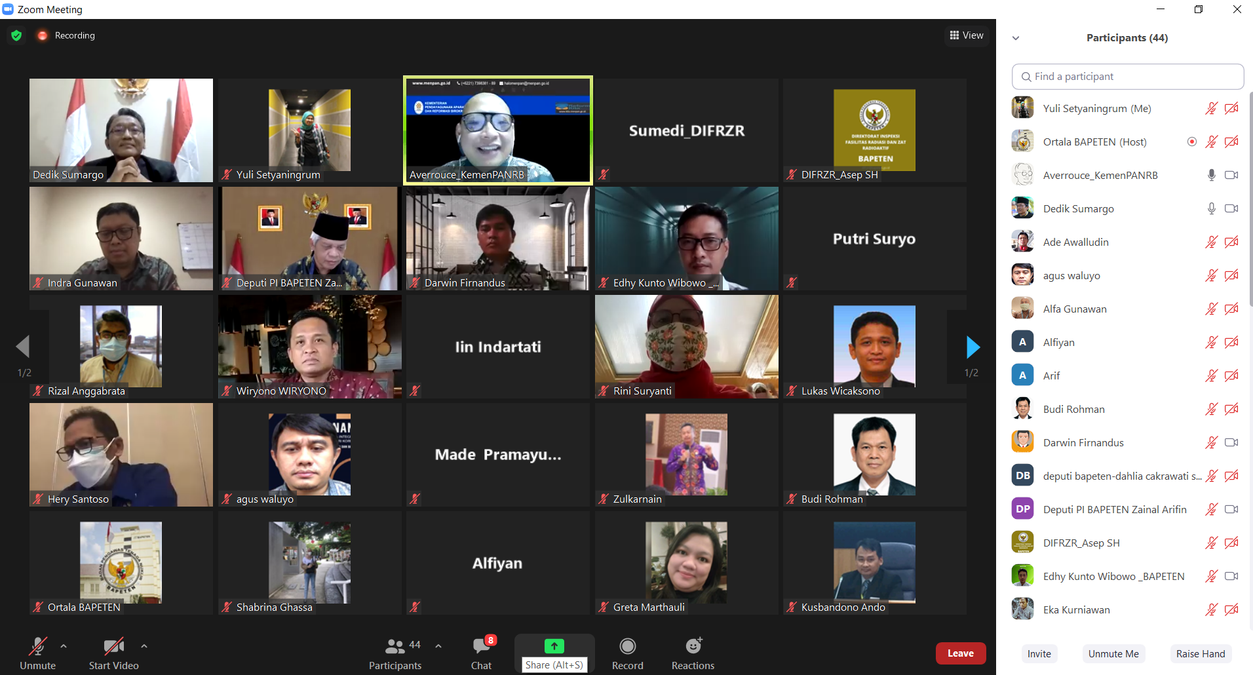Image resolution: width=1253 pixels, height=675 pixels.
Task: Click the Zoom Meeting app icon in title bar
Action: [8, 9]
